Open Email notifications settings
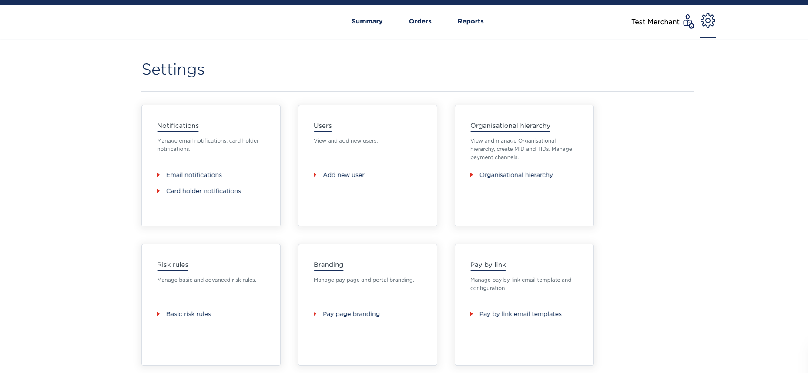This screenshot has width=808, height=373. coord(194,175)
